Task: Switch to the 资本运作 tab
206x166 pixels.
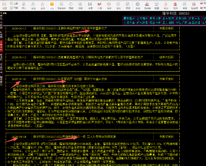Action: tap(194, 19)
